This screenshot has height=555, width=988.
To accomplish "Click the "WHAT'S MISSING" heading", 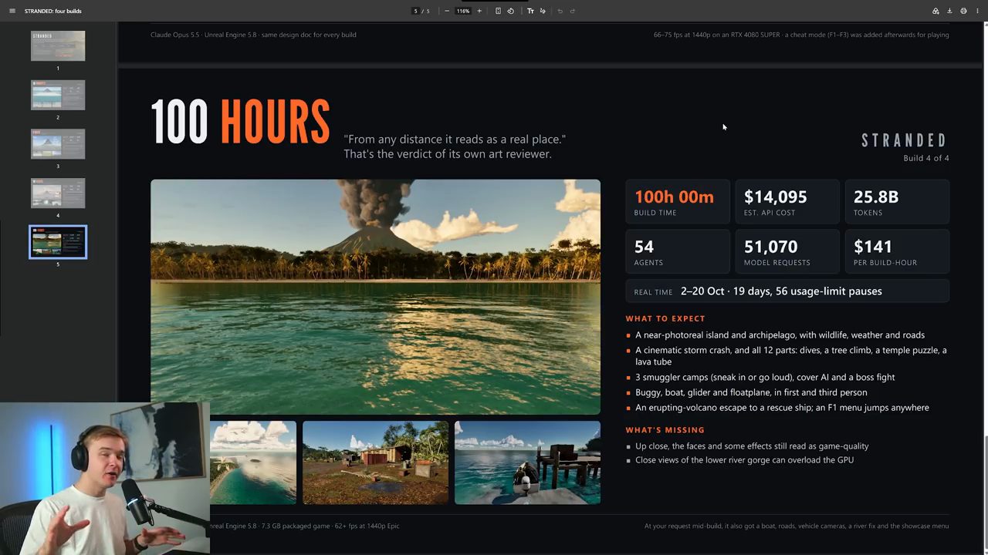I will coord(665,430).
